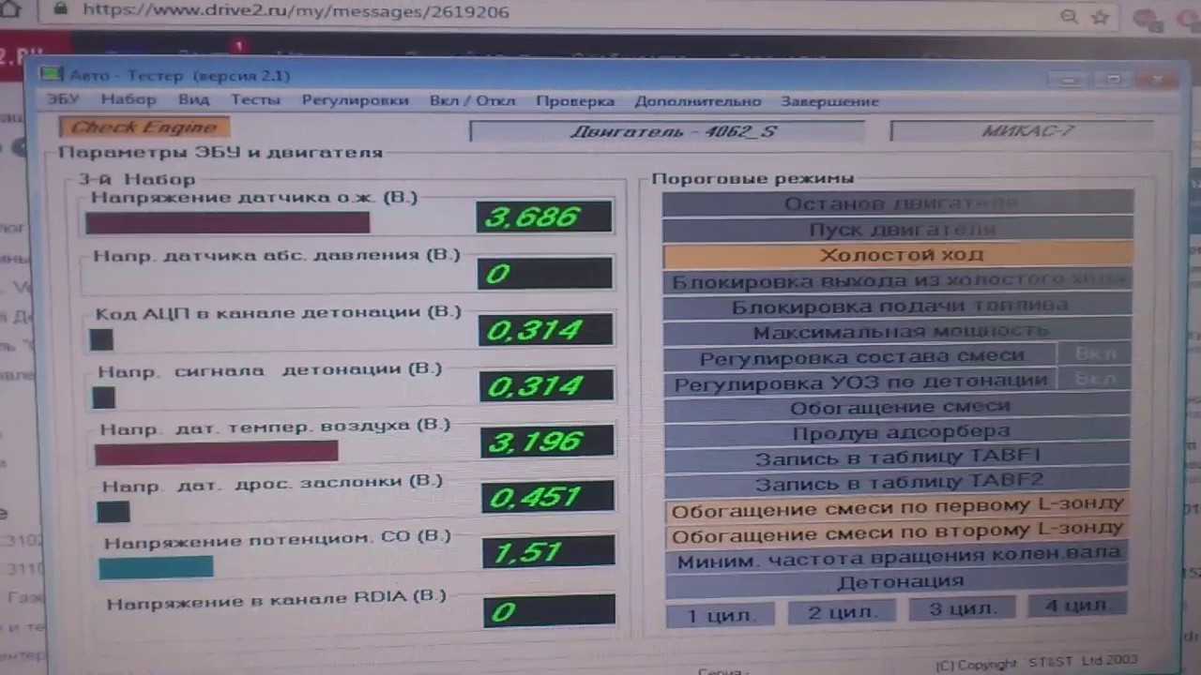Click the Обогащение смеси row
This screenshot has width=1201, height=675.
(x=898, y=406)
